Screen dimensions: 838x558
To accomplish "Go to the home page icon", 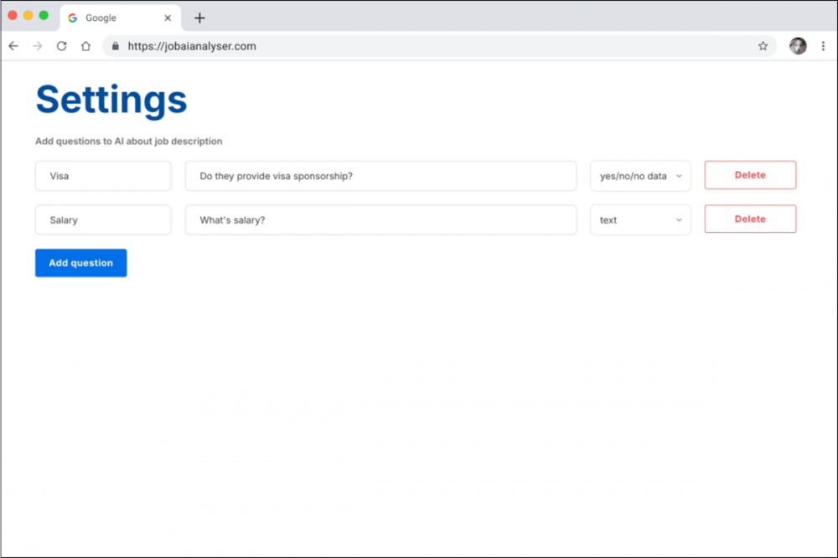I will 85,46.
